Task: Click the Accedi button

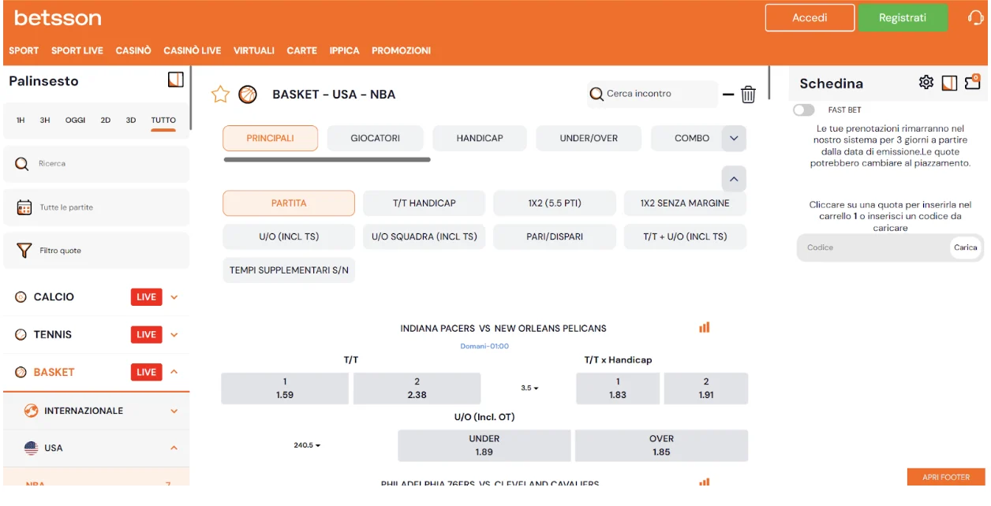Action: click(810, 17)
